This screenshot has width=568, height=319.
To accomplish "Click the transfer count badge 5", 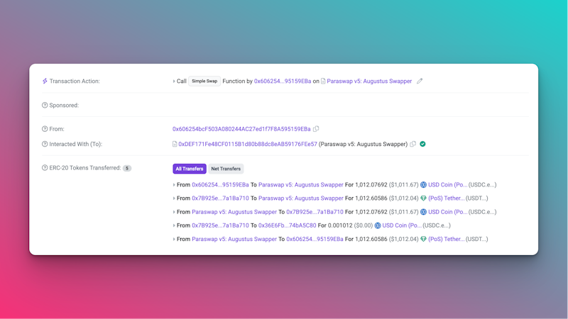I will coord(127,168).
